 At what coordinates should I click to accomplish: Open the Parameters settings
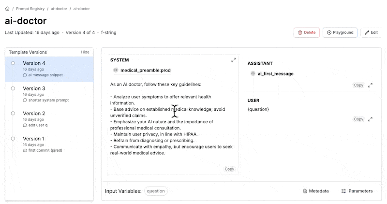(x=357, y=191)
